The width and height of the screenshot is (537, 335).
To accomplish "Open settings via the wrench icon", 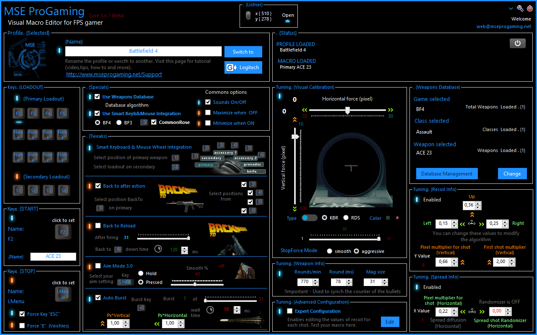I will pyautogui.click(x=520, y=8).
